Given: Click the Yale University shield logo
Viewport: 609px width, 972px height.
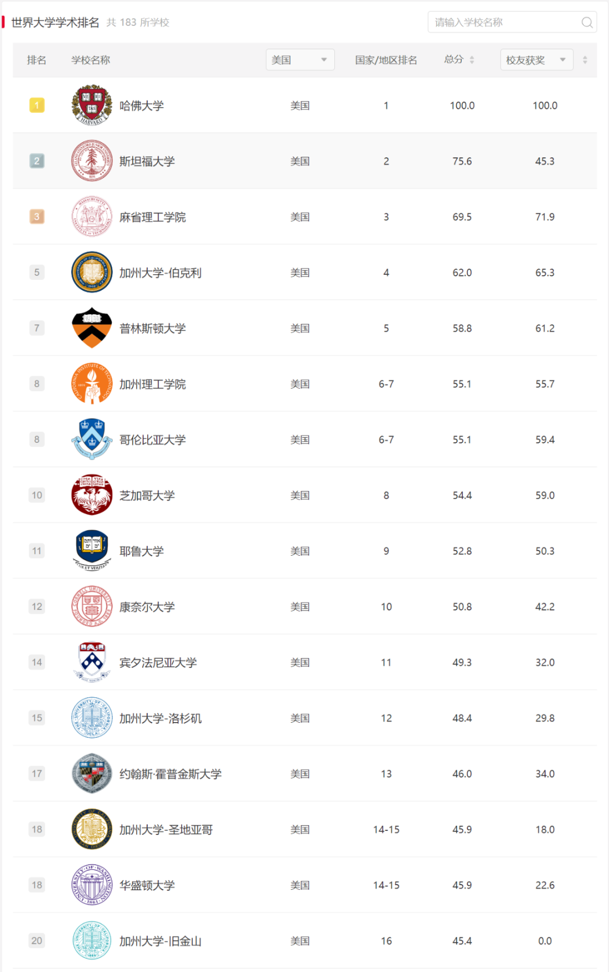Looking at the screenshot, I should coord(92,551).
